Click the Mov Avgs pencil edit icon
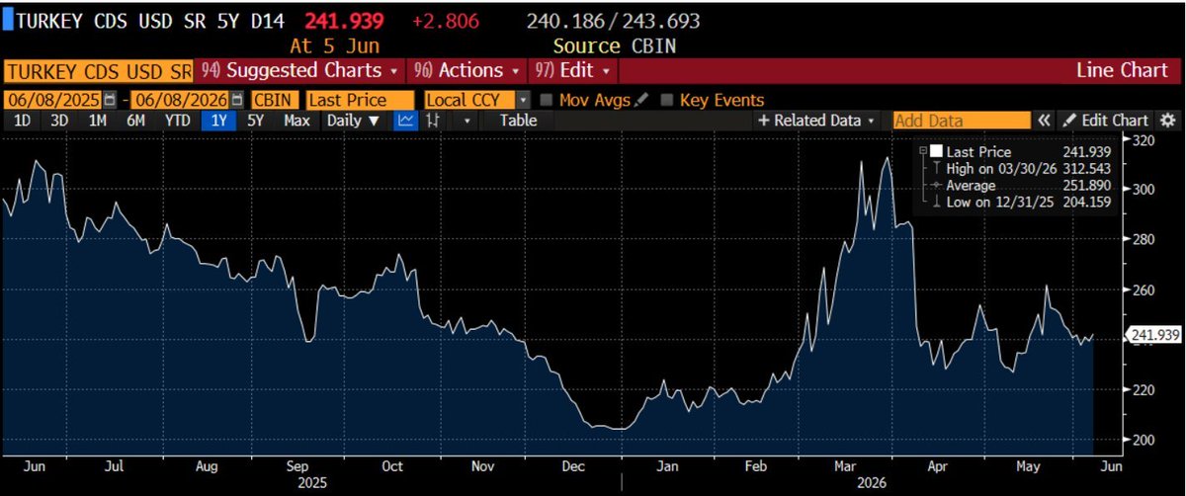 click(x=641, y=100)
